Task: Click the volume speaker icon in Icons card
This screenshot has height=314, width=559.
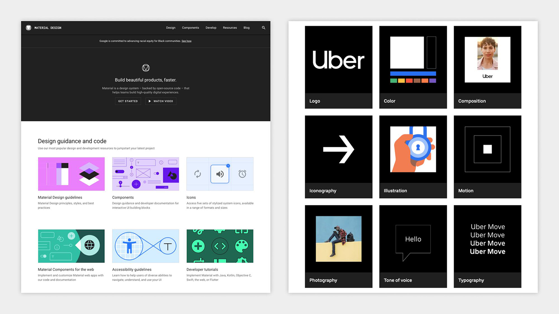Action: click(220, 174)
